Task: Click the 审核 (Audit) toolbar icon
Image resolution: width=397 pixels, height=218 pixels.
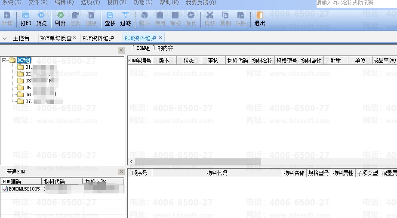Action: coord(175,19)
